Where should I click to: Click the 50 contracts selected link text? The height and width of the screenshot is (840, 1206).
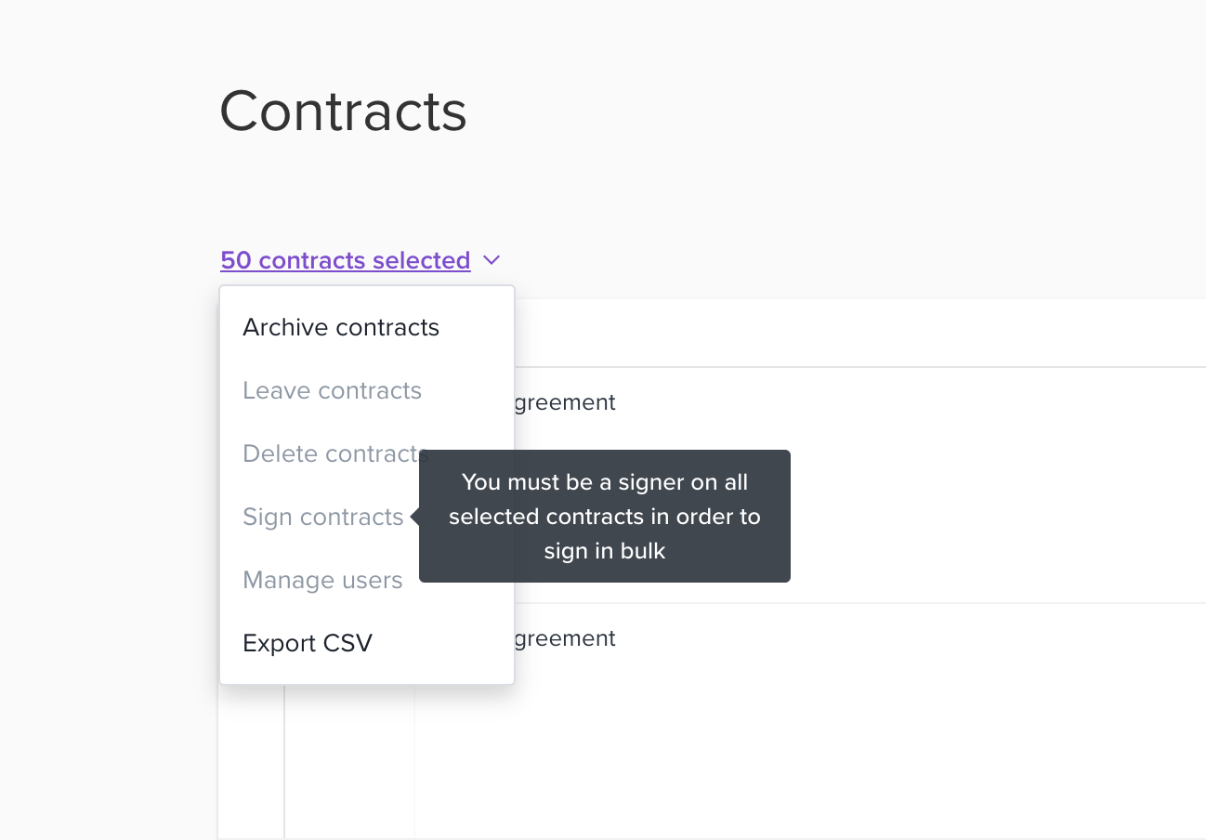tap(345, 260)
